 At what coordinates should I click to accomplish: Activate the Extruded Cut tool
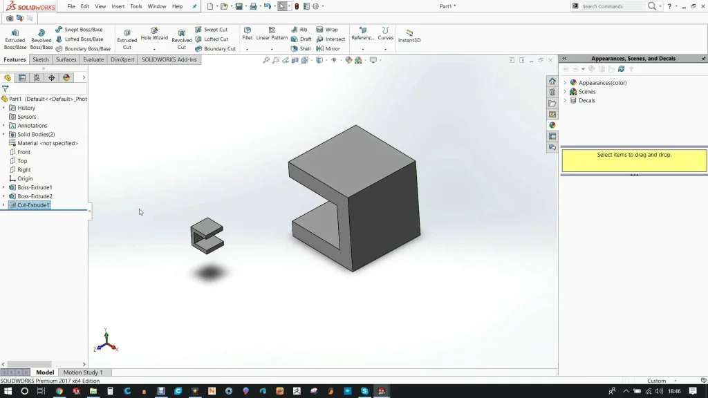pyautogui.click(x=127, y=39)
